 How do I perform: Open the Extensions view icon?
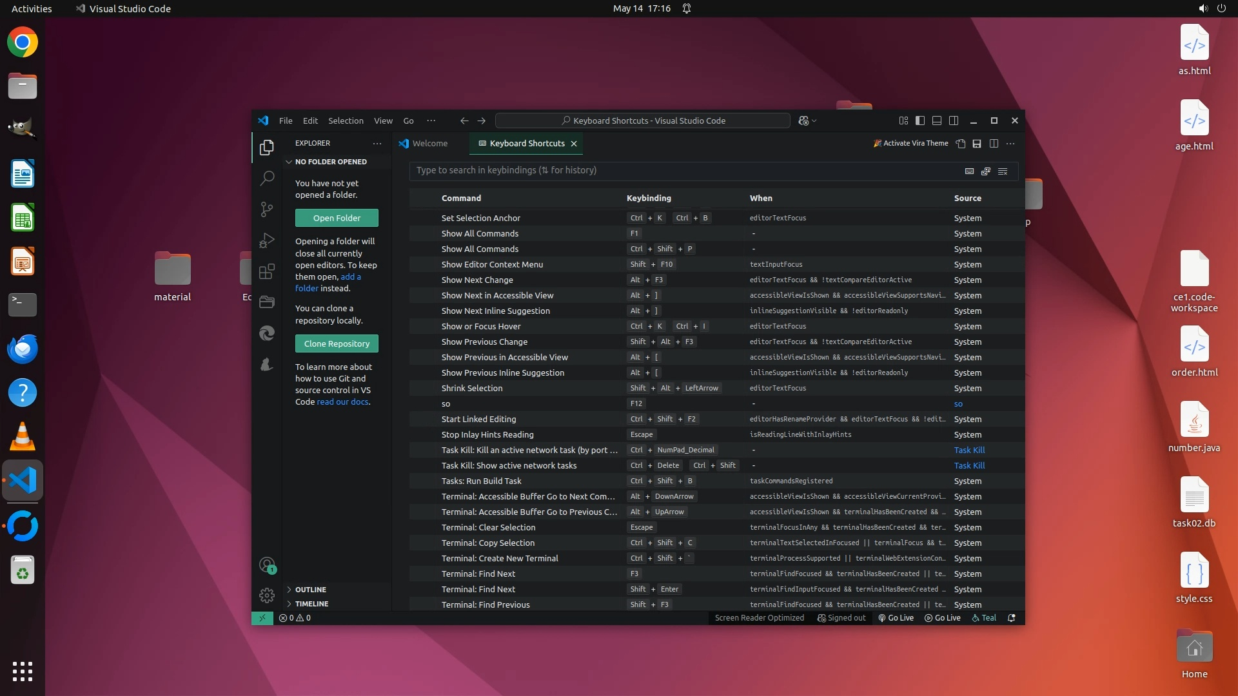point(267,271)
